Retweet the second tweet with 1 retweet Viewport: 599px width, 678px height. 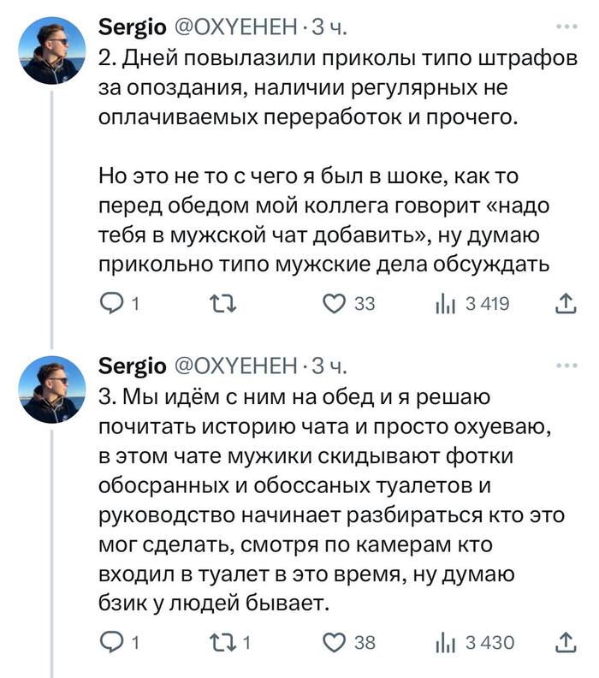pyautogui.click(x=222, y=642)
